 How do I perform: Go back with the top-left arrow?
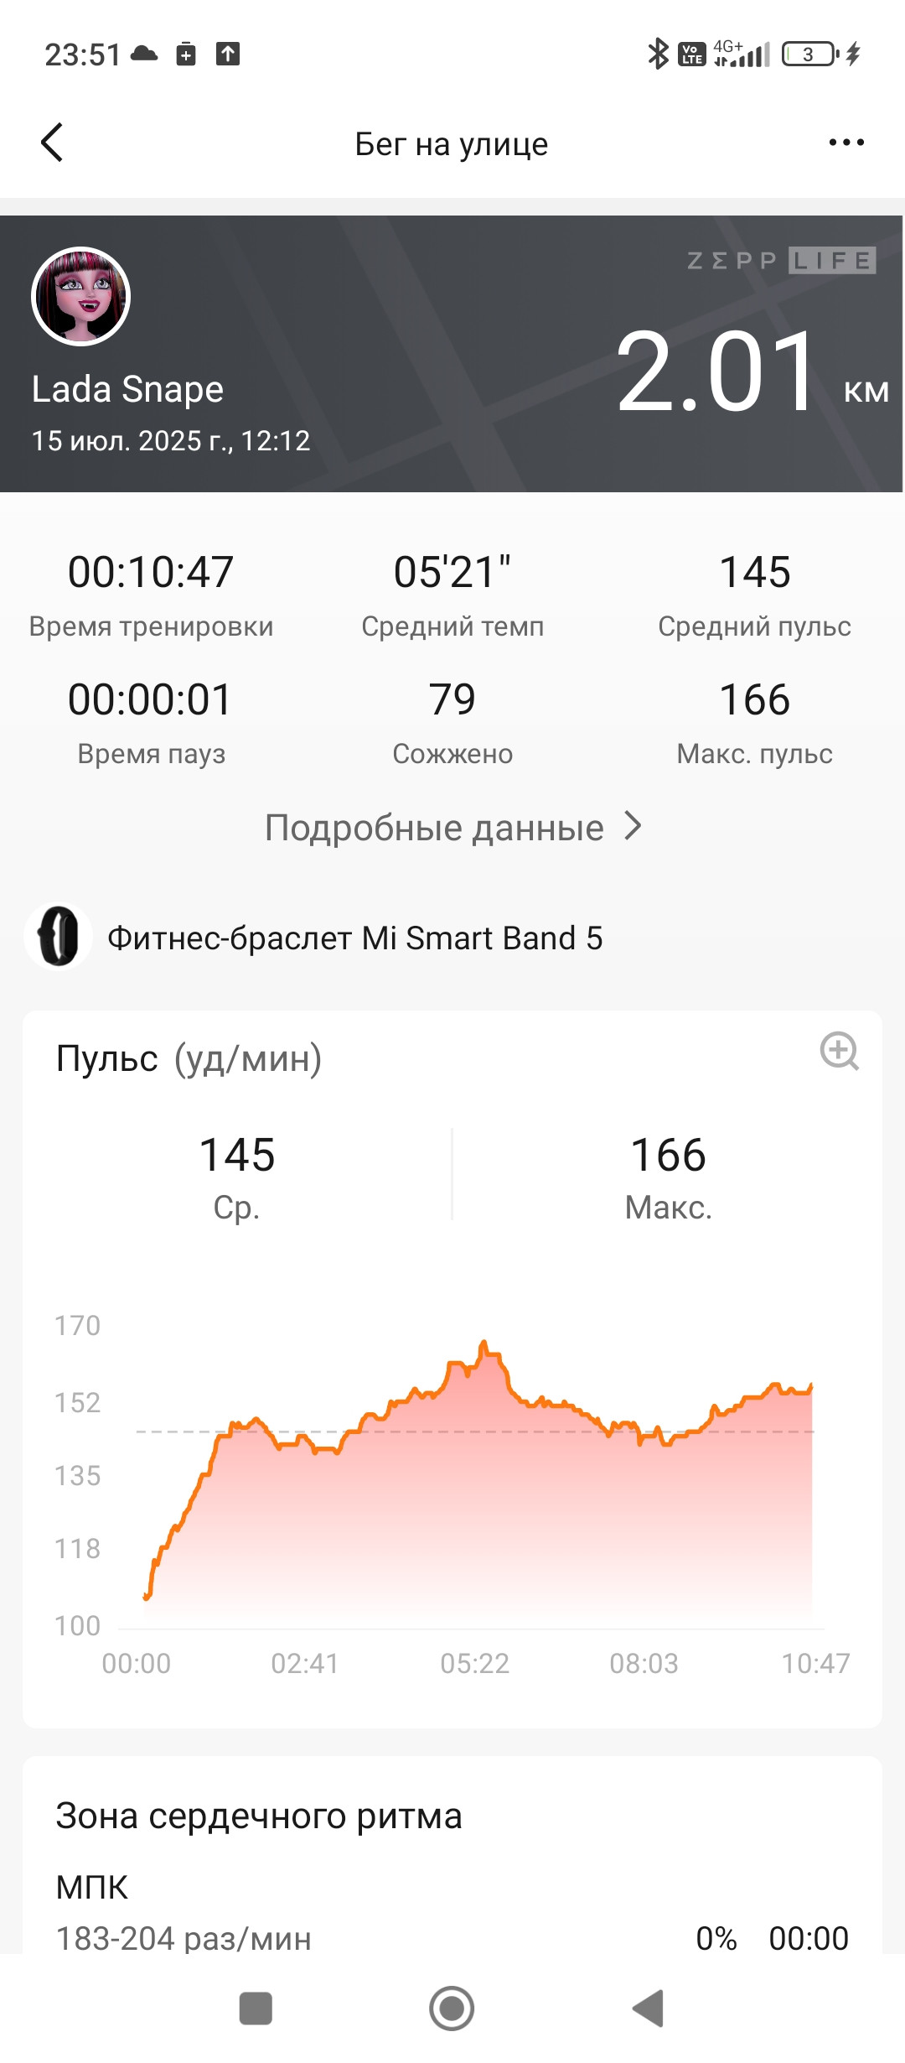(x=52, y=143)
